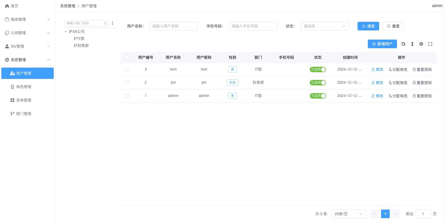Open the page size 20条/页 dropdown
Screen dimensions: 445x223
(348, 214)
